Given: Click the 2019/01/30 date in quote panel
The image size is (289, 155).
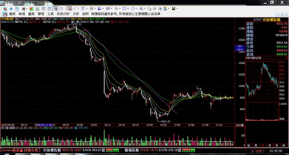Looking at the screenshot, I should (x=254, y=58).
